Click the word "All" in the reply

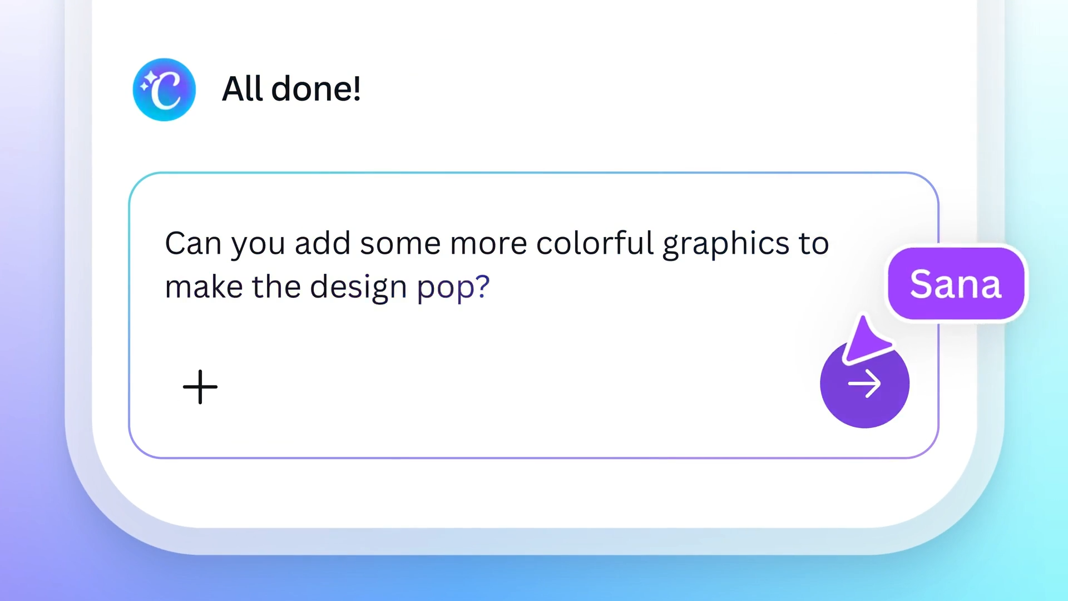242,89
